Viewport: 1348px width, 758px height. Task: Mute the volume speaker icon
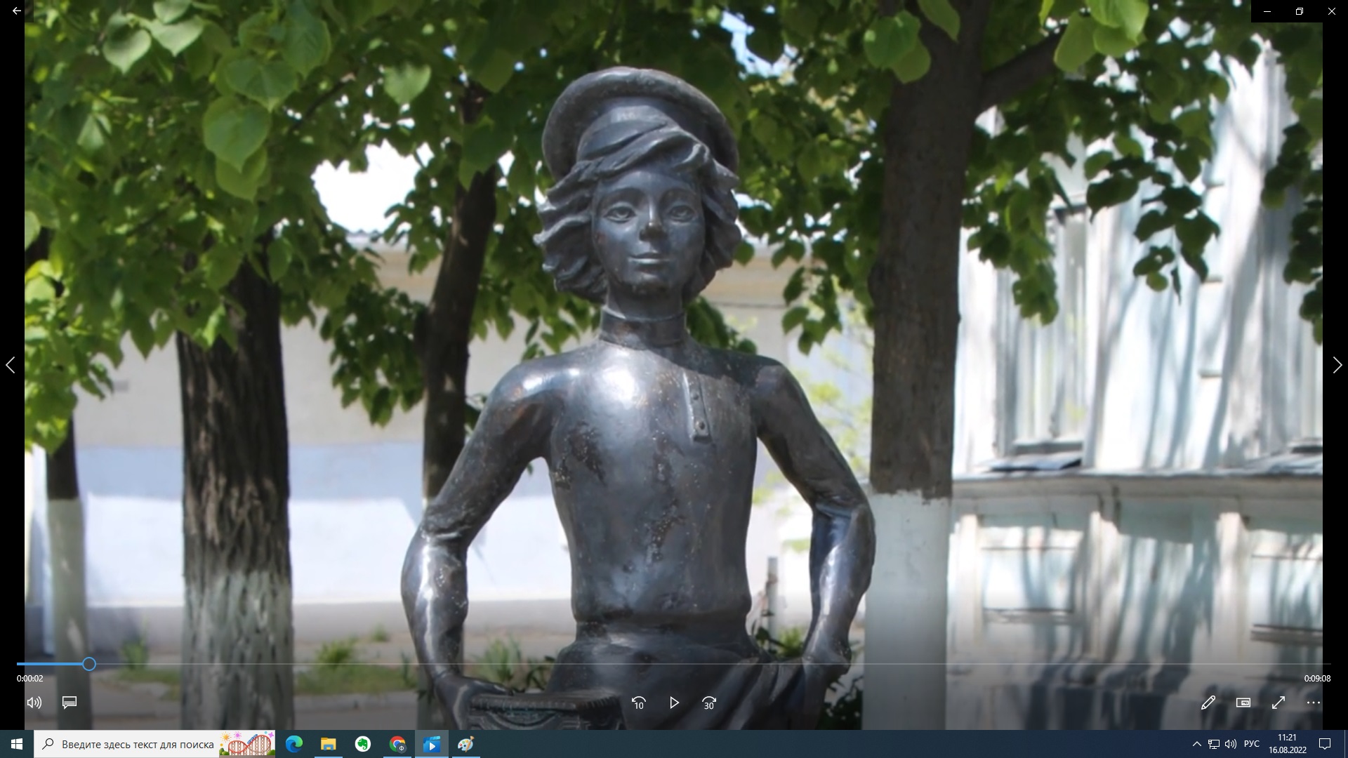[x=34, y=703]
